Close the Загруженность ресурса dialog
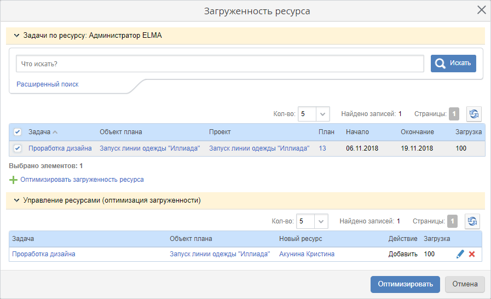Screen dimensions: 491x299 pyautogui.click(x=481, y=10)
